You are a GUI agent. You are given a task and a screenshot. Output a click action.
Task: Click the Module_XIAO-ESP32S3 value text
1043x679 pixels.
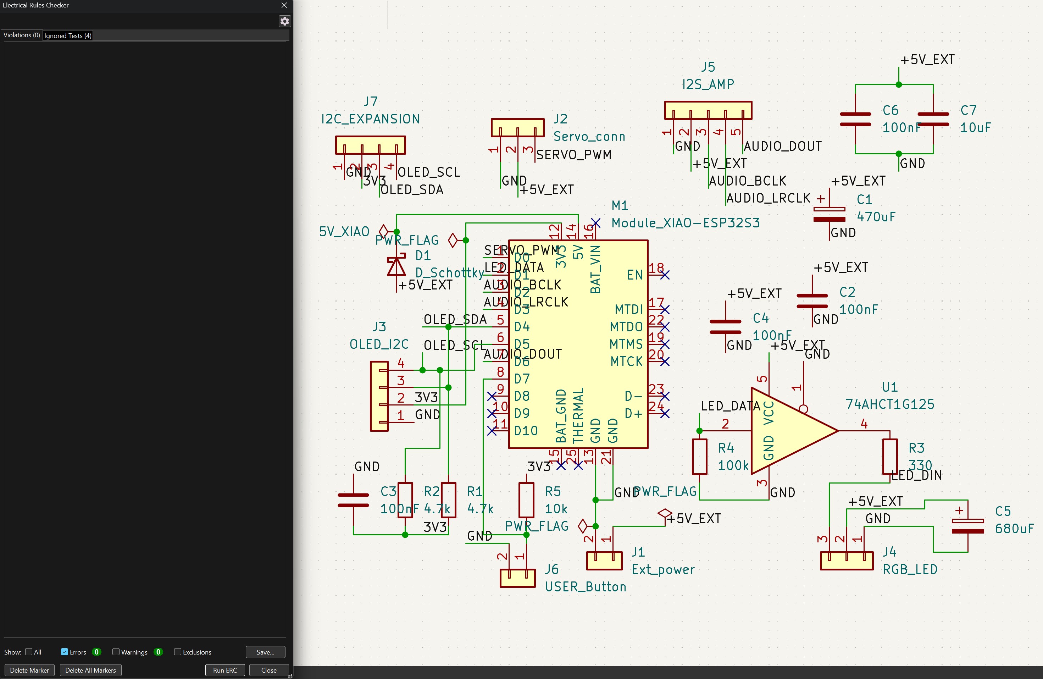click(x=686, y=223)
